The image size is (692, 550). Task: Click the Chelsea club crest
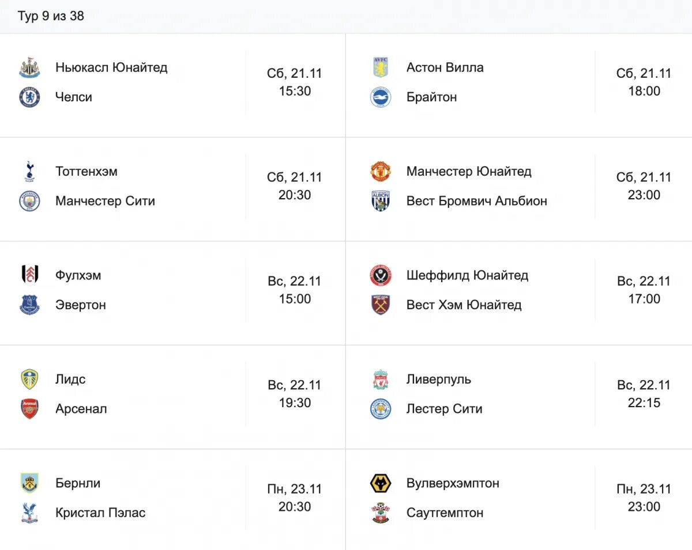(29, 97)
